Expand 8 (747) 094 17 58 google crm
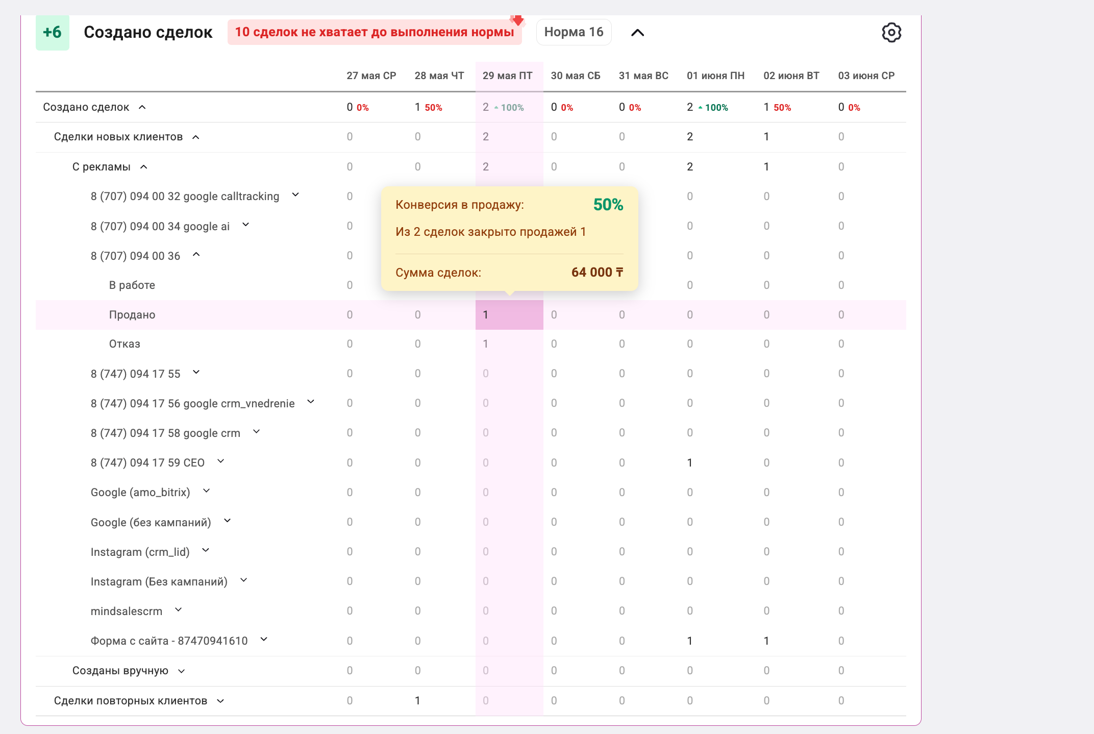 coord(257,432)
